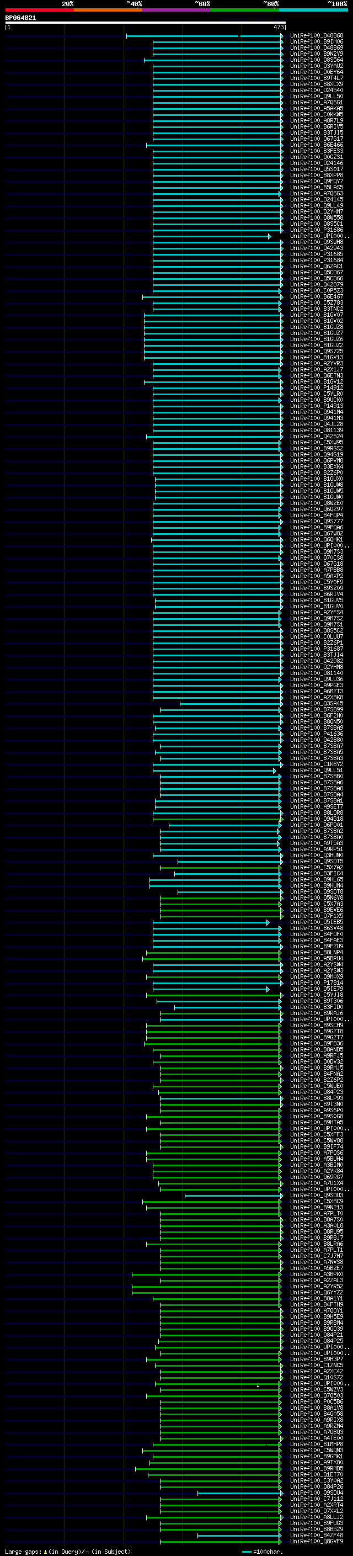This screenshot has height=1556, width=353.
Task: Open the UniRef100_A8LLJ2 hit
Action: (317, 1517)
